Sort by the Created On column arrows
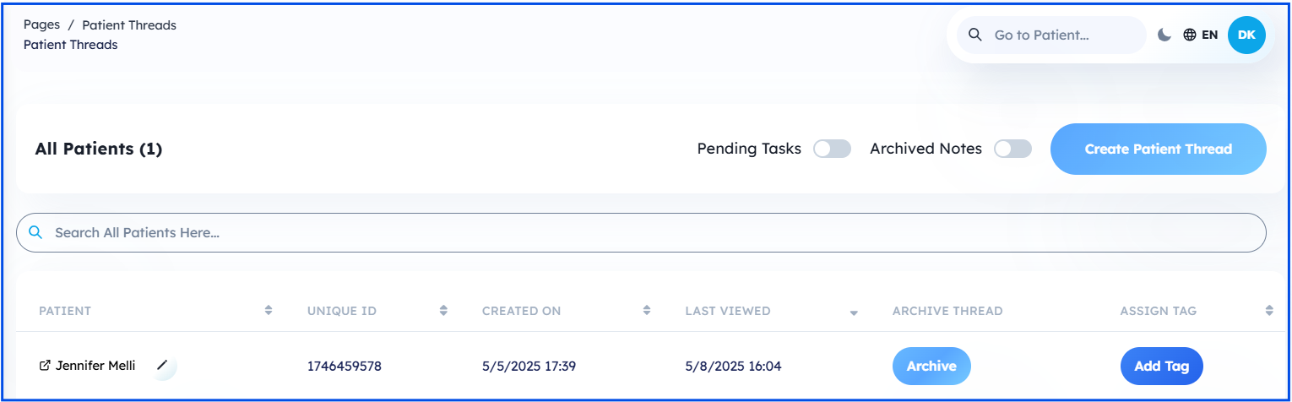This screenshot has height=402, width=1292. coord(647,311)
